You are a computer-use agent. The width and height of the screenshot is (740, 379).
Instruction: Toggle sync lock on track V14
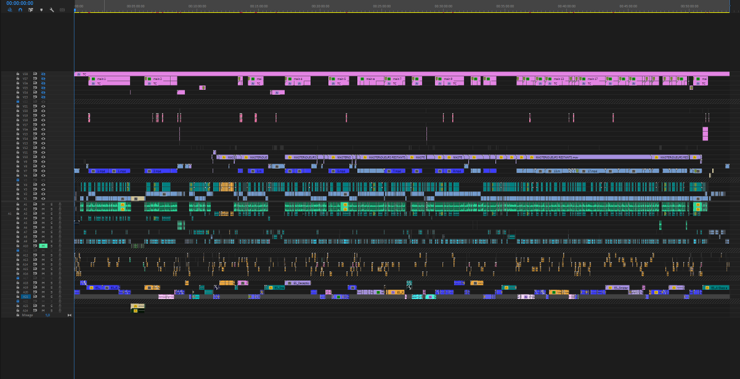click(x=35, y=139)
